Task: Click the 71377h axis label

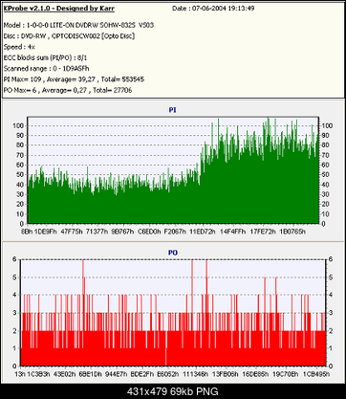Action: (x=97, y=232)
